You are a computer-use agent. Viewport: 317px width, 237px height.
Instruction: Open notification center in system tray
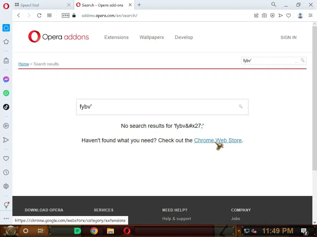[x=304, y=231]
